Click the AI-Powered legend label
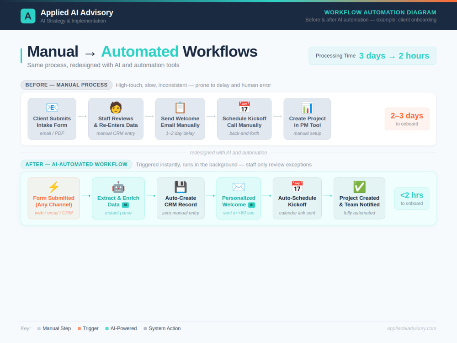This screenshot has height=343, width=457. tap(123, 328)
